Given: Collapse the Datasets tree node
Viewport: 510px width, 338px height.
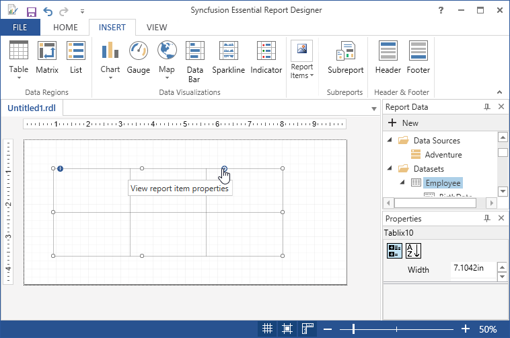Looking at the screenshot, I should coord(390,168).
